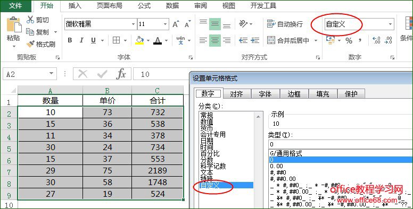Open the 边框 tab in format dialog
The image size is (413, 209).
click(294, 94)
